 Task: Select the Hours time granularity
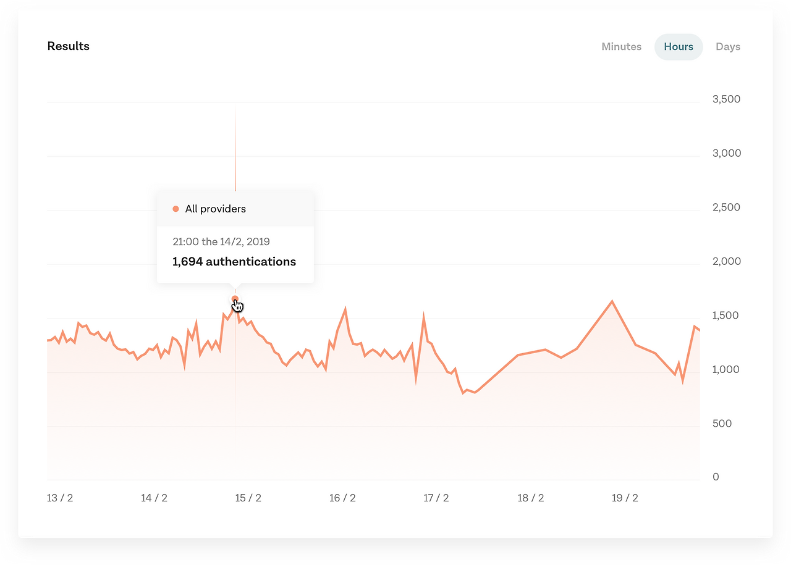pos(679,47)
